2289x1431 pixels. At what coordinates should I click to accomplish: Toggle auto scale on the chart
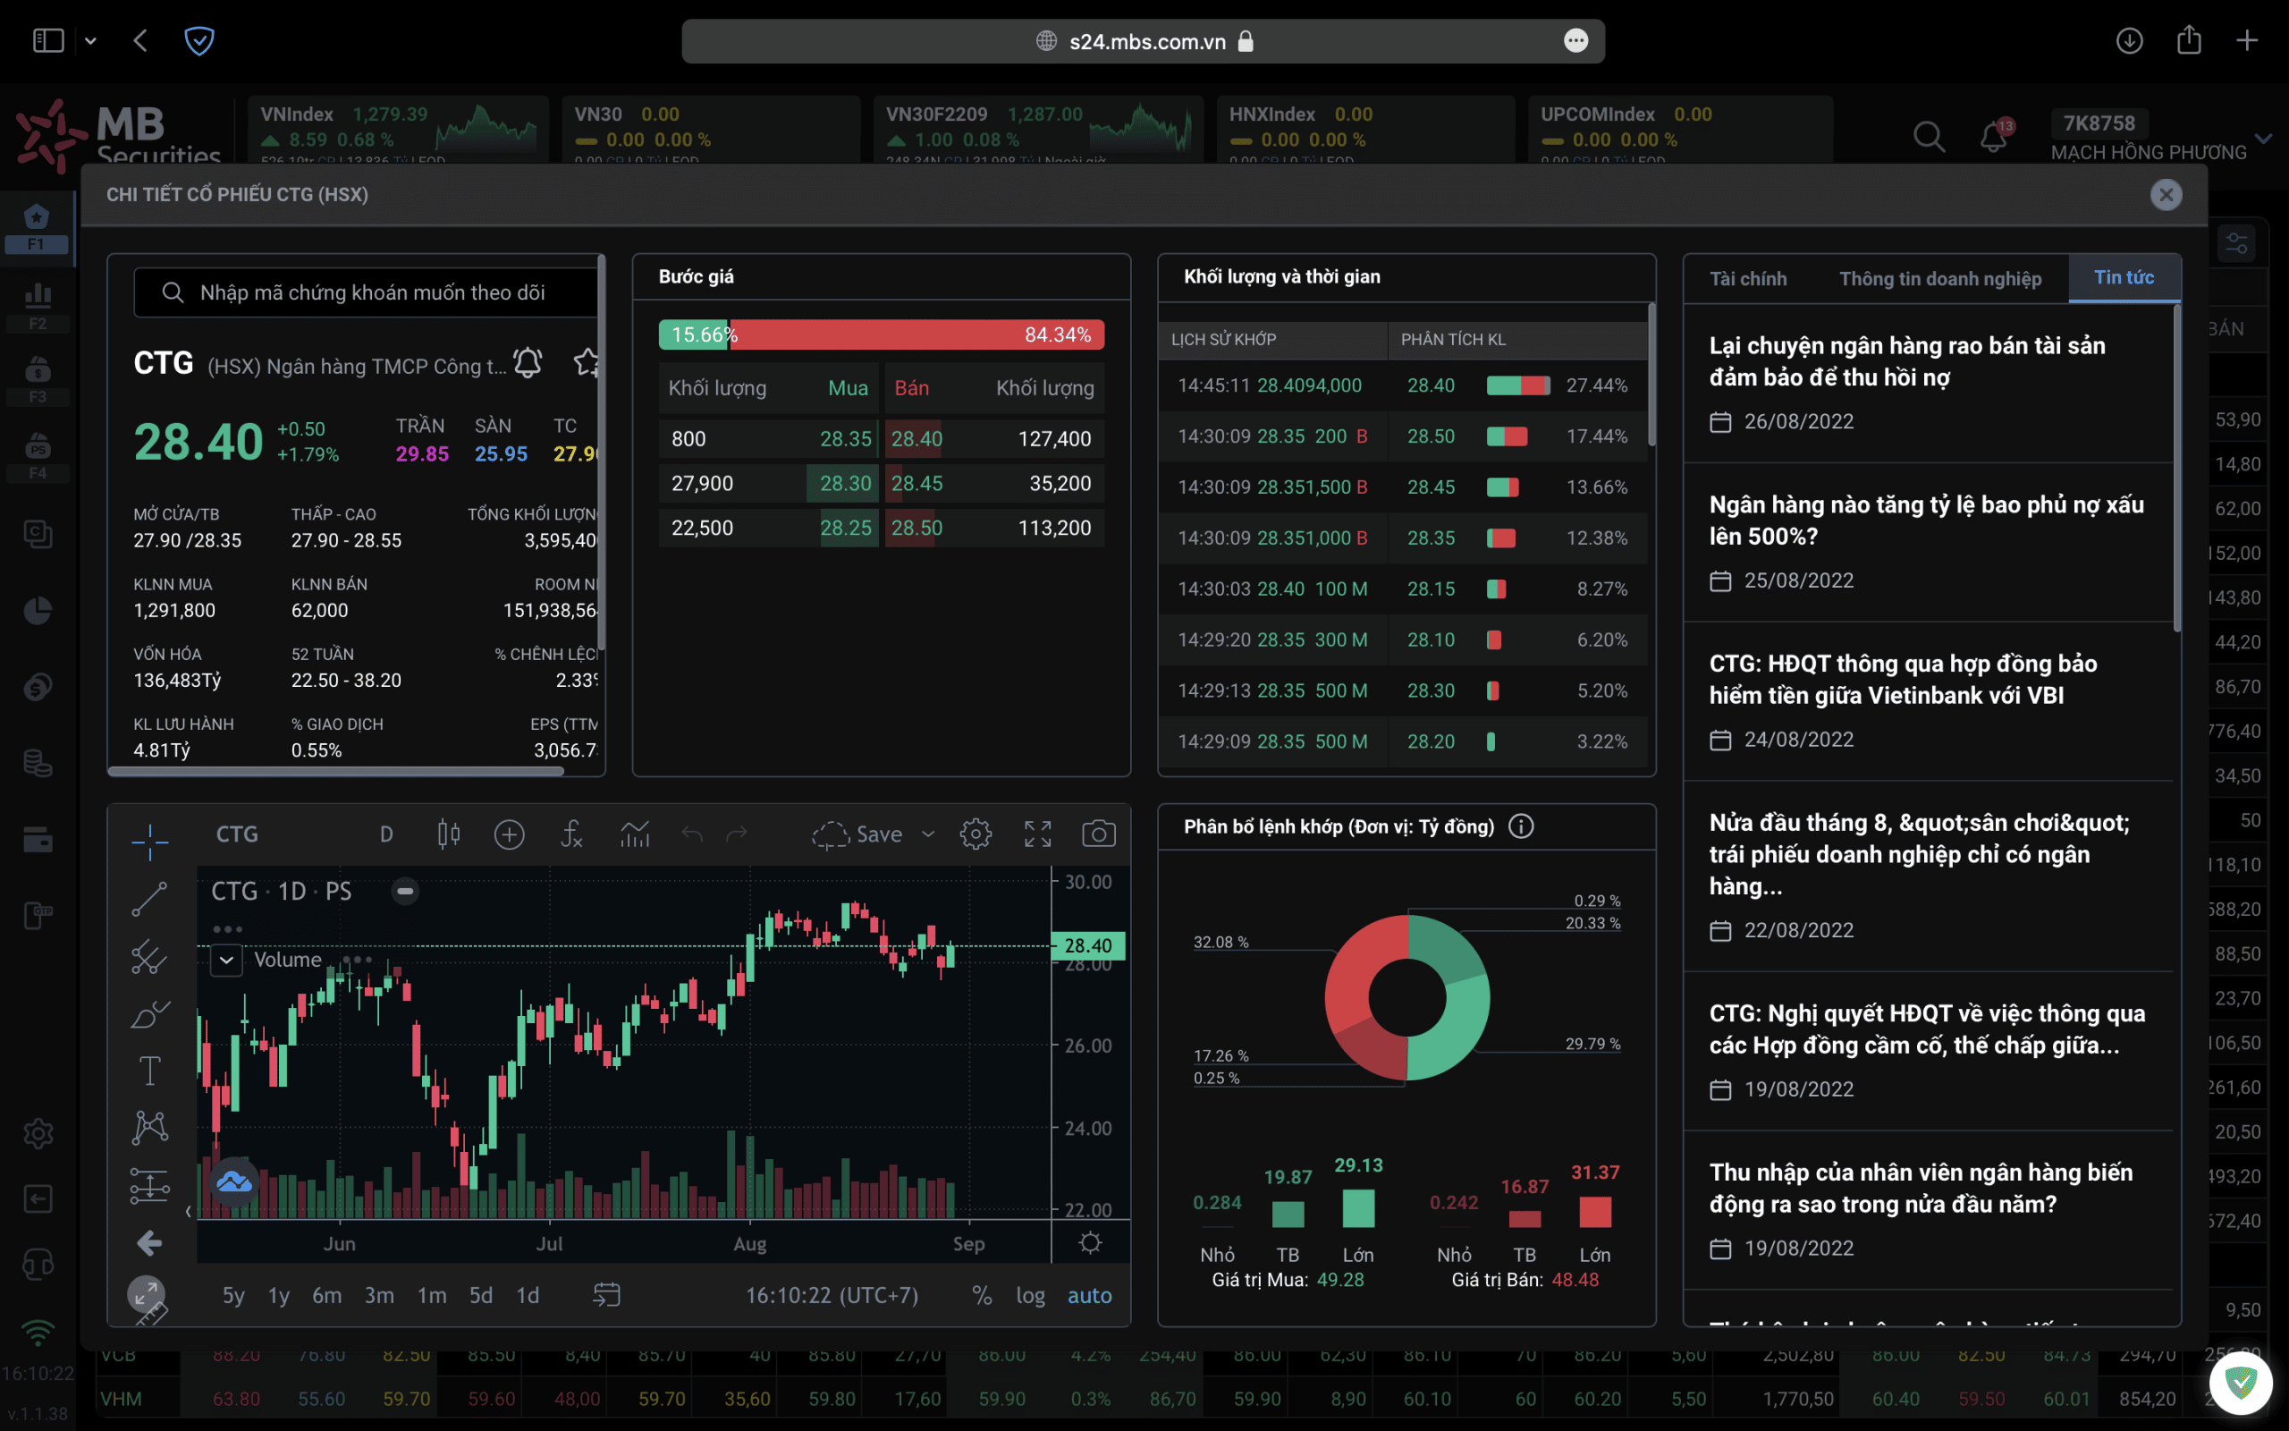coord(1090,1295)
